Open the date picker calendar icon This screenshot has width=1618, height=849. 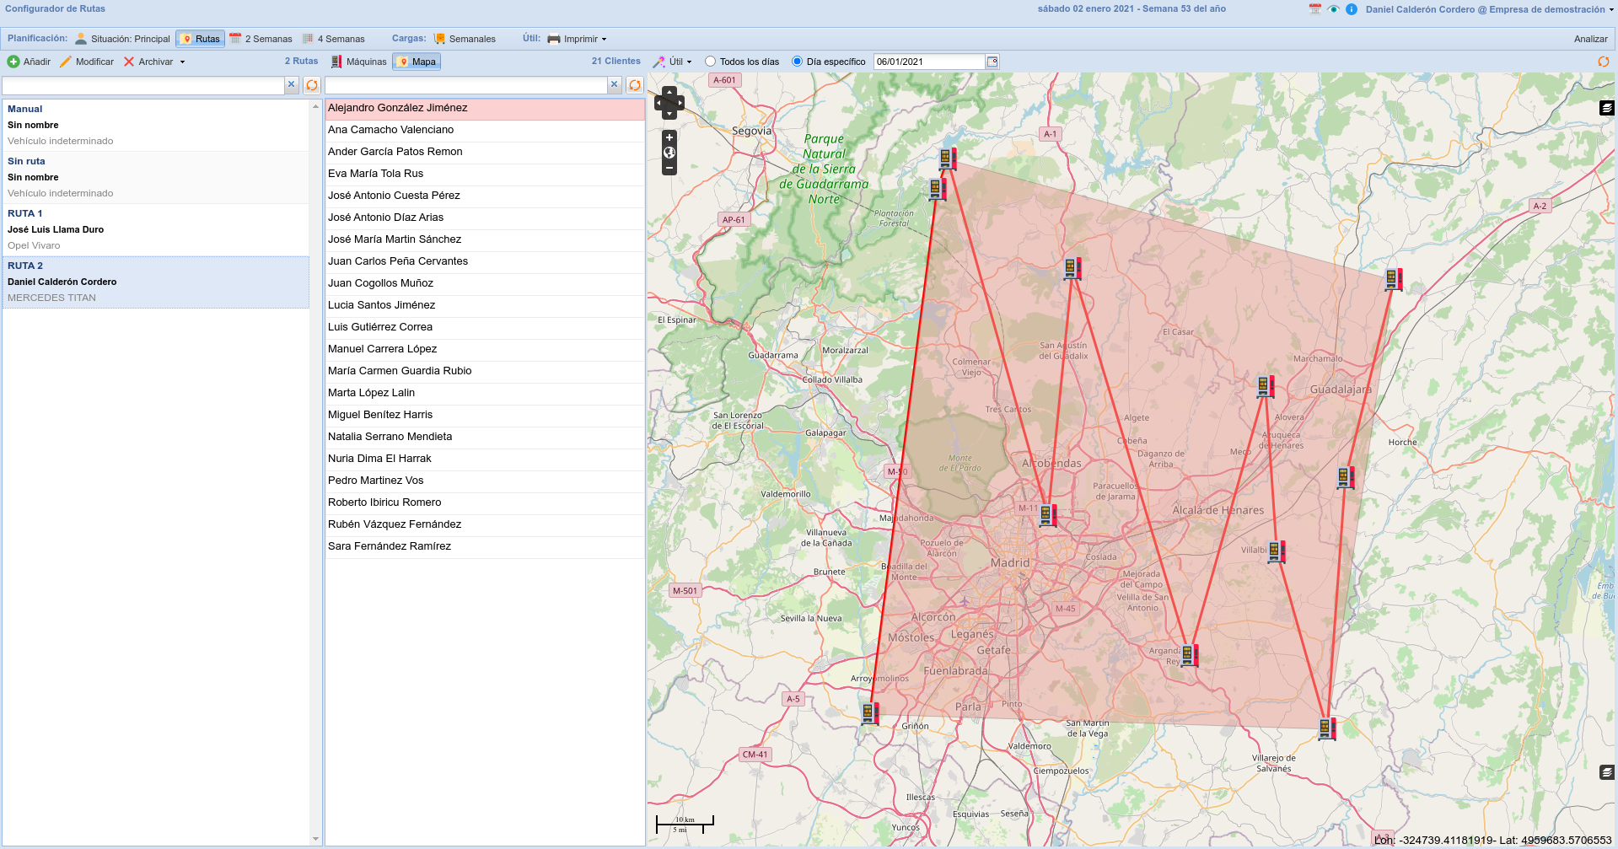pos(992,62)
